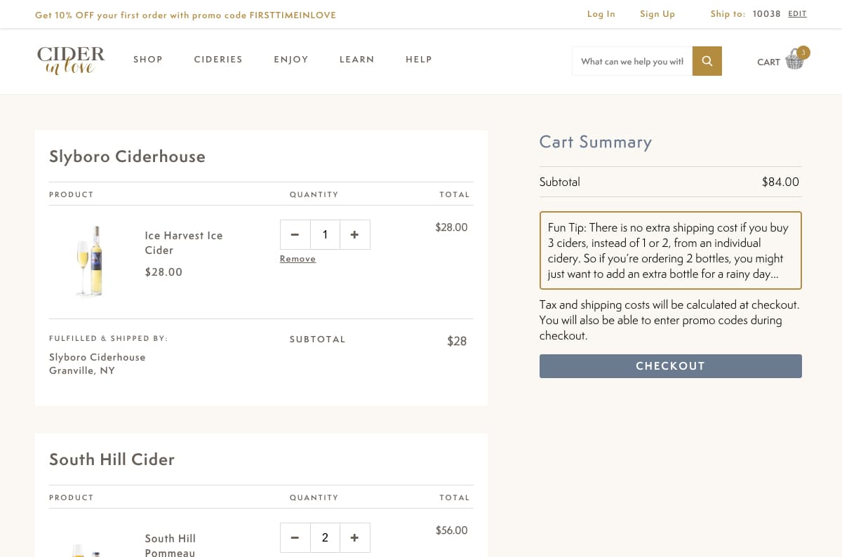
Task: Click the Sign Up link
Action: 657,14
